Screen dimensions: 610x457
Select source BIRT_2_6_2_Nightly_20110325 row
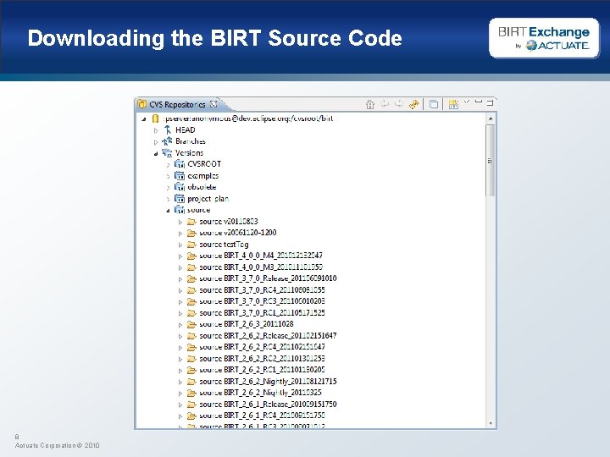260,393
